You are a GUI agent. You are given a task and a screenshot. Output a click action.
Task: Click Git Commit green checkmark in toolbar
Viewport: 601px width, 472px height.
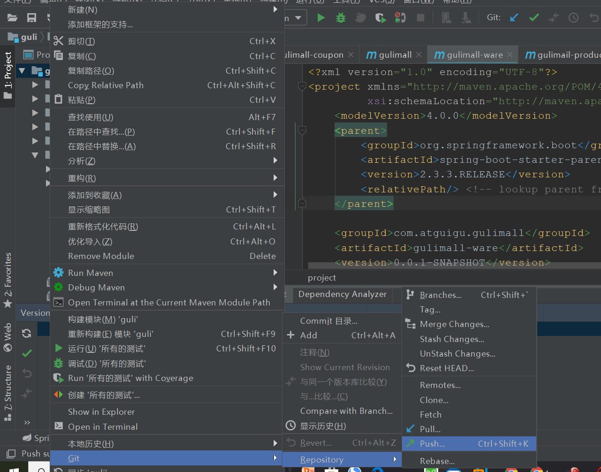(x=534, y=18)
